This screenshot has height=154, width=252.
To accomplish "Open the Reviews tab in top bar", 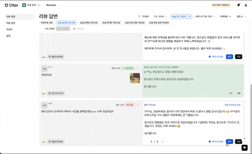I will 51,5.
